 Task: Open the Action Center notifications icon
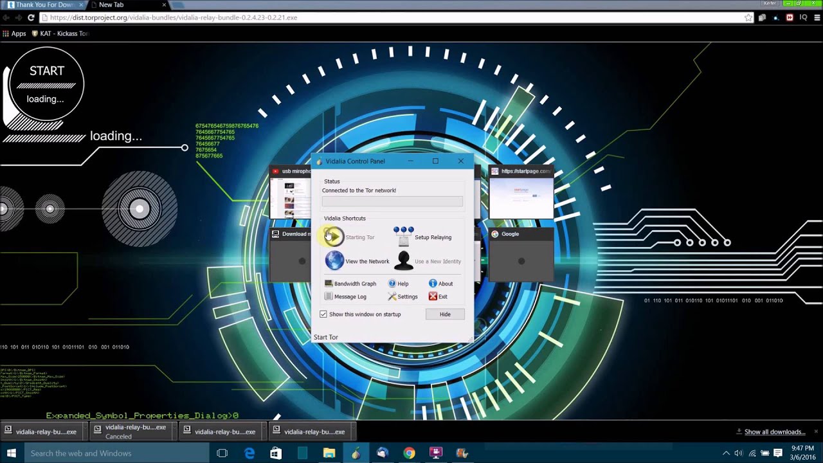778,453
